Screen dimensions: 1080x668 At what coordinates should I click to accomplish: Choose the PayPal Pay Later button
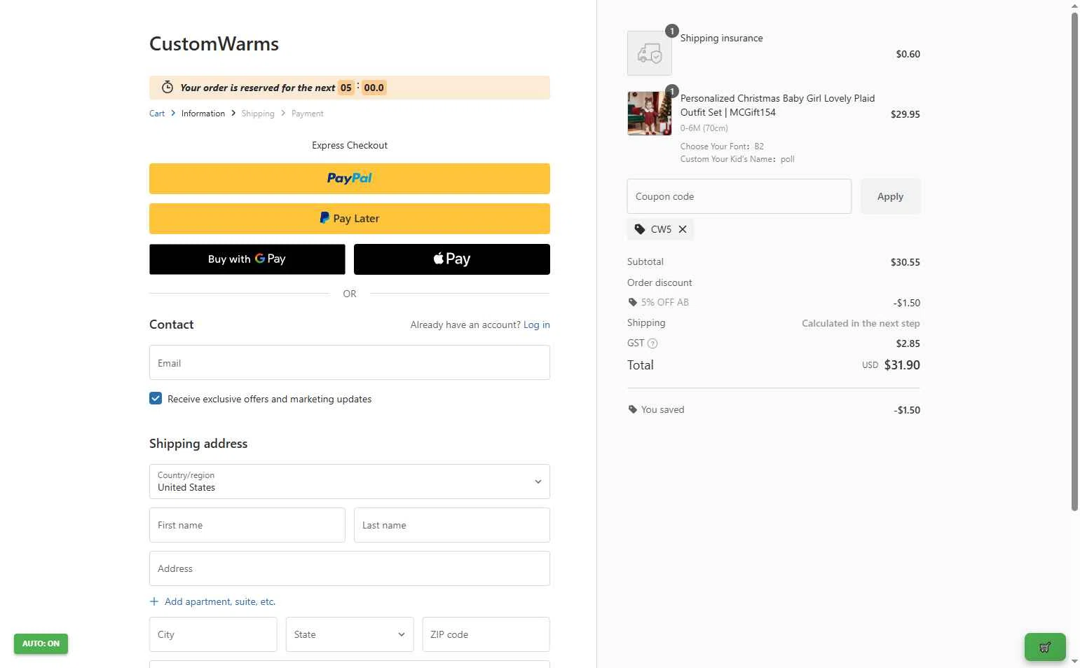click(350, 219)
